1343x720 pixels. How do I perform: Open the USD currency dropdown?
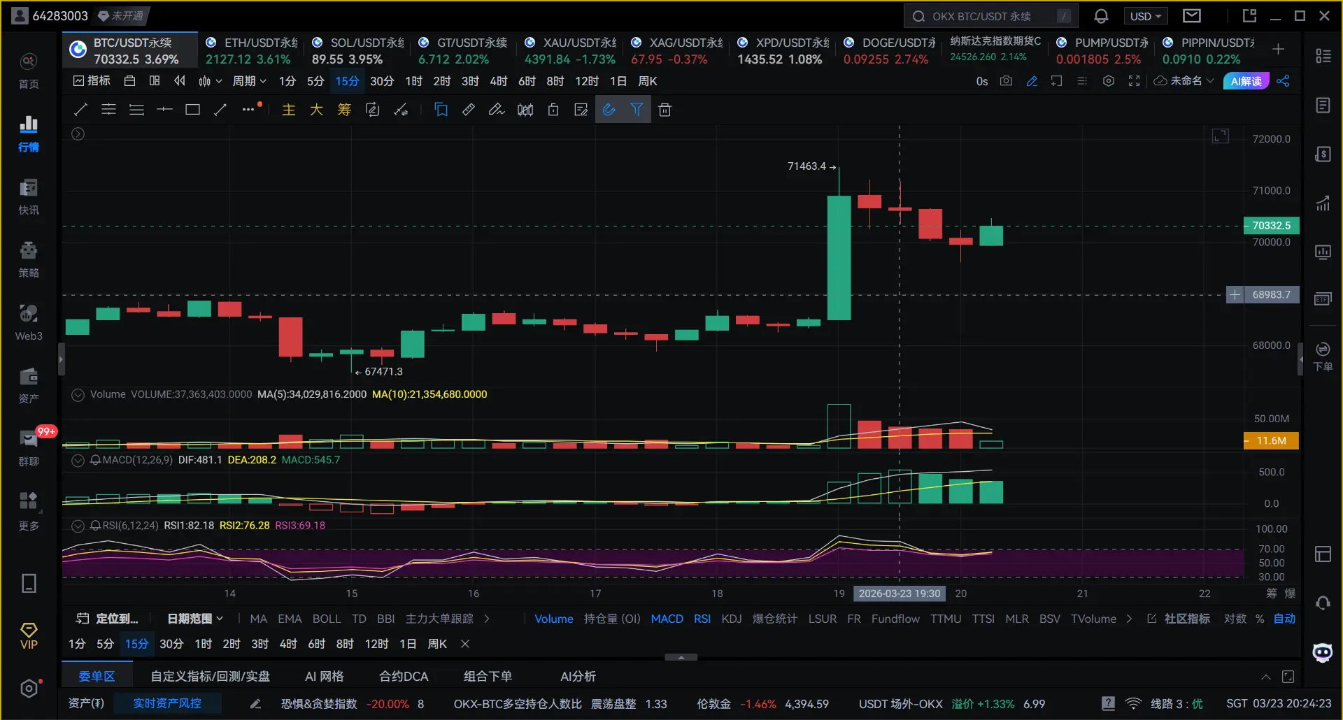click(x=1145, y=16)
